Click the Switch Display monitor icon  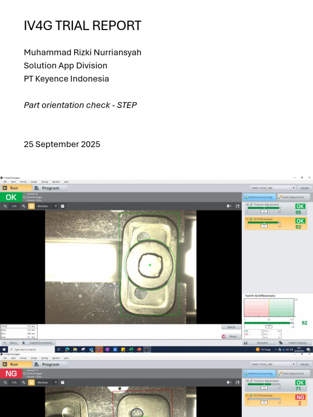click(280, 343)
